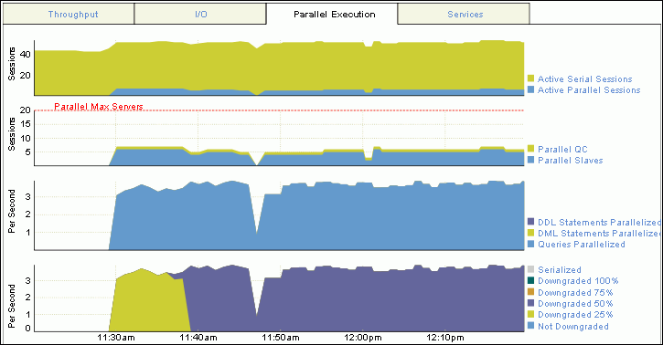Click the Active Parallel Sessions legend link
The height and width of the screenshot is (345, 663).
click(x=589, y=89)
